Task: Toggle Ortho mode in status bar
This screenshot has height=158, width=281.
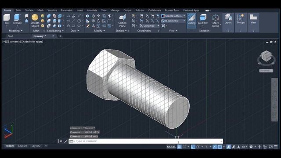Action: point(193,147)
